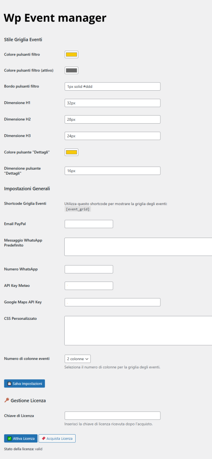The height and width of the screenshot is (459, 212).
Task: Save settings with Salva Impostazioni button
Action: pos(24,384)
